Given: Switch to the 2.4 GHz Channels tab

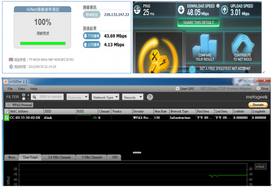Looking at the screenshot, I should point(59,157).
